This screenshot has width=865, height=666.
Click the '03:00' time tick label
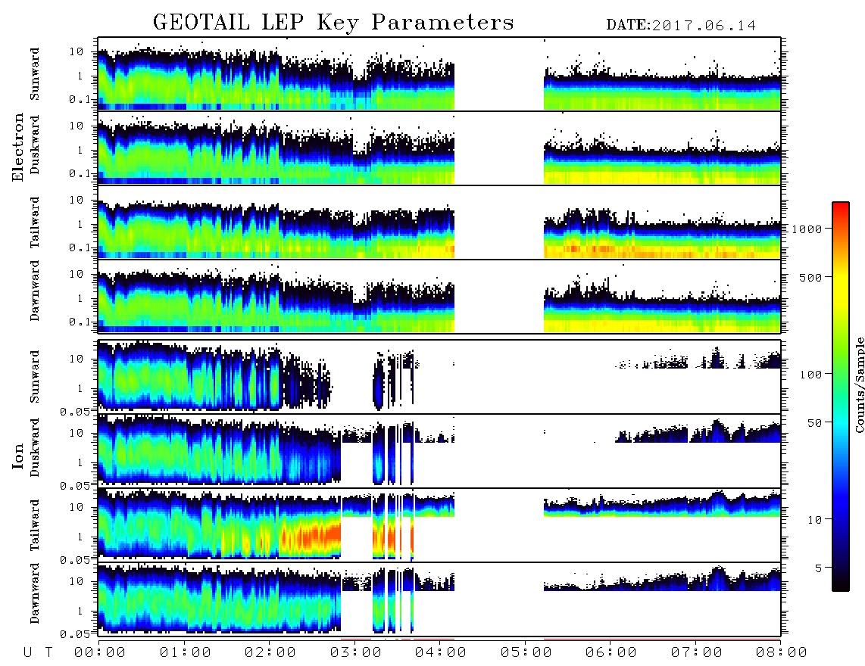click(x=356, y=652)
